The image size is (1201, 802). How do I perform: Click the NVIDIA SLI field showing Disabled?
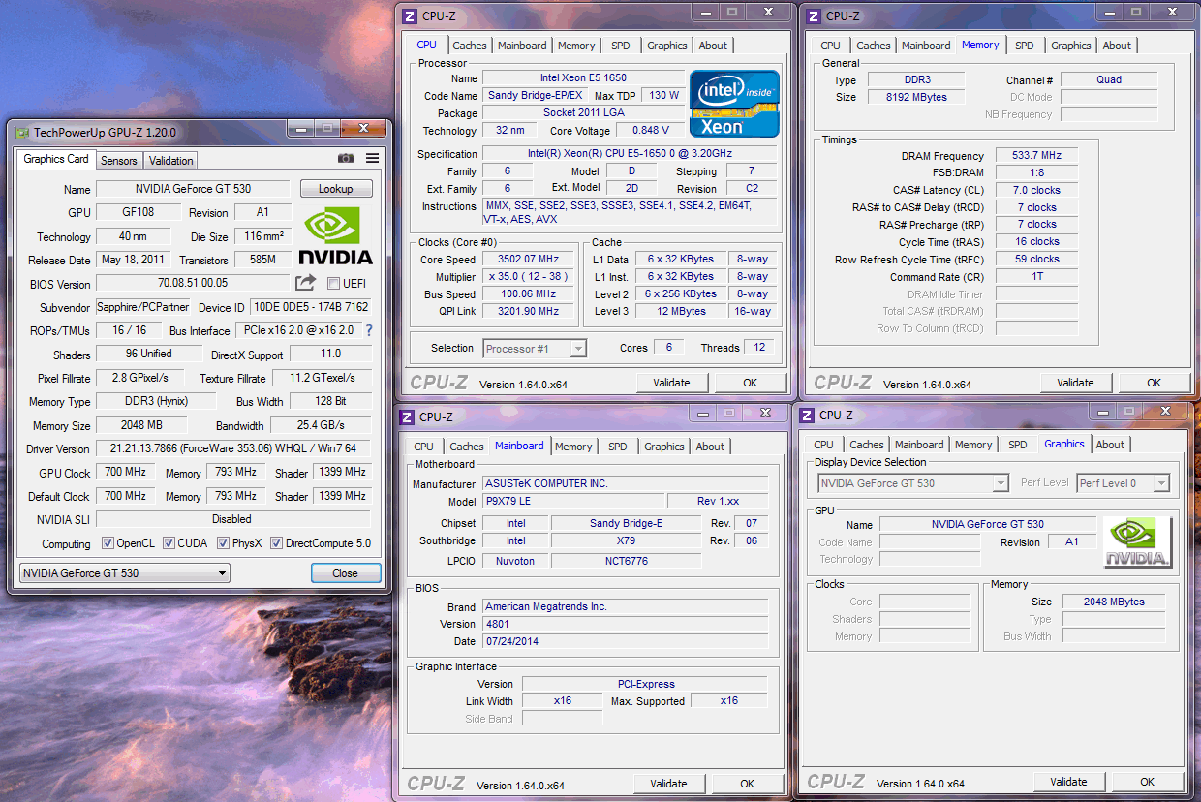233,519
